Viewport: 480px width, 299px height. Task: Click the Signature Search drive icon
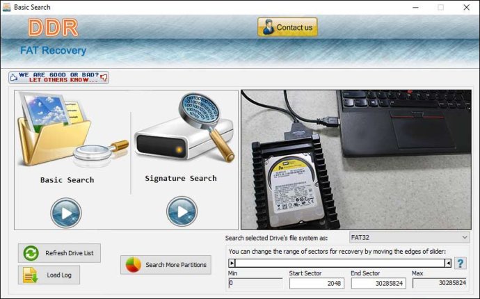pos(184,127)
